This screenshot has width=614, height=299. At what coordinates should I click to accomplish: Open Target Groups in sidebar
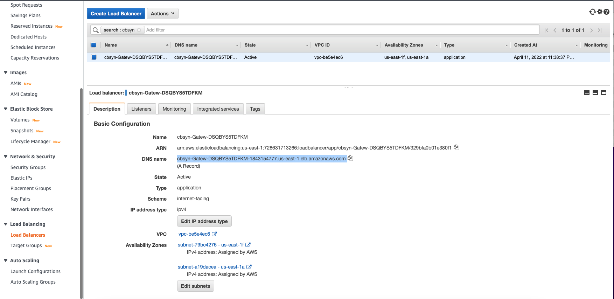coord(26,245)
